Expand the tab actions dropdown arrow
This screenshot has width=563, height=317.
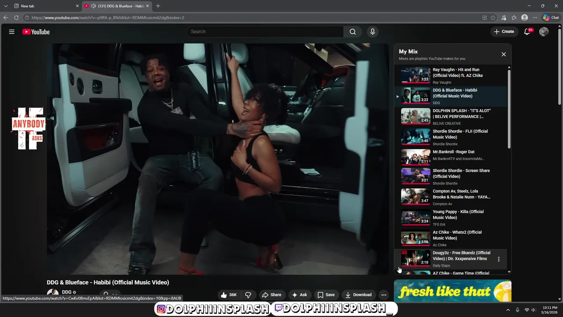6,6
